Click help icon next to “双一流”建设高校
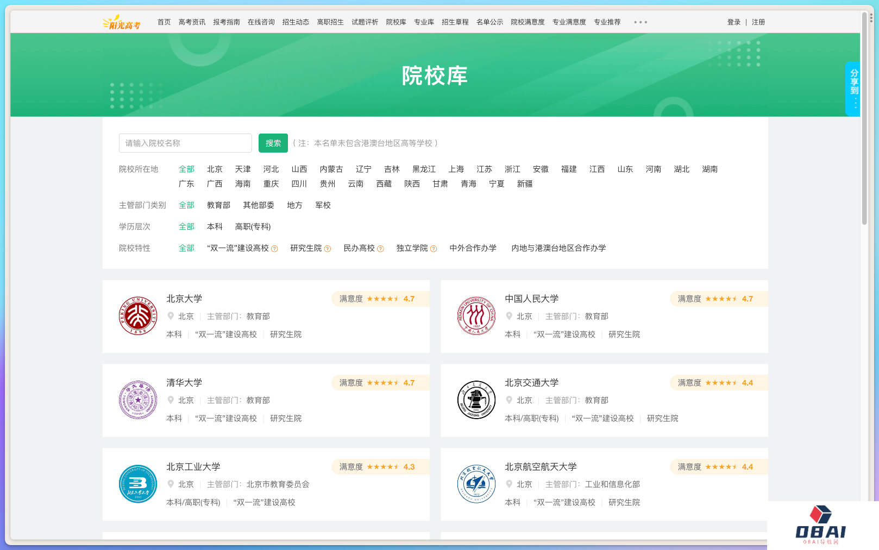 point(274,249)
